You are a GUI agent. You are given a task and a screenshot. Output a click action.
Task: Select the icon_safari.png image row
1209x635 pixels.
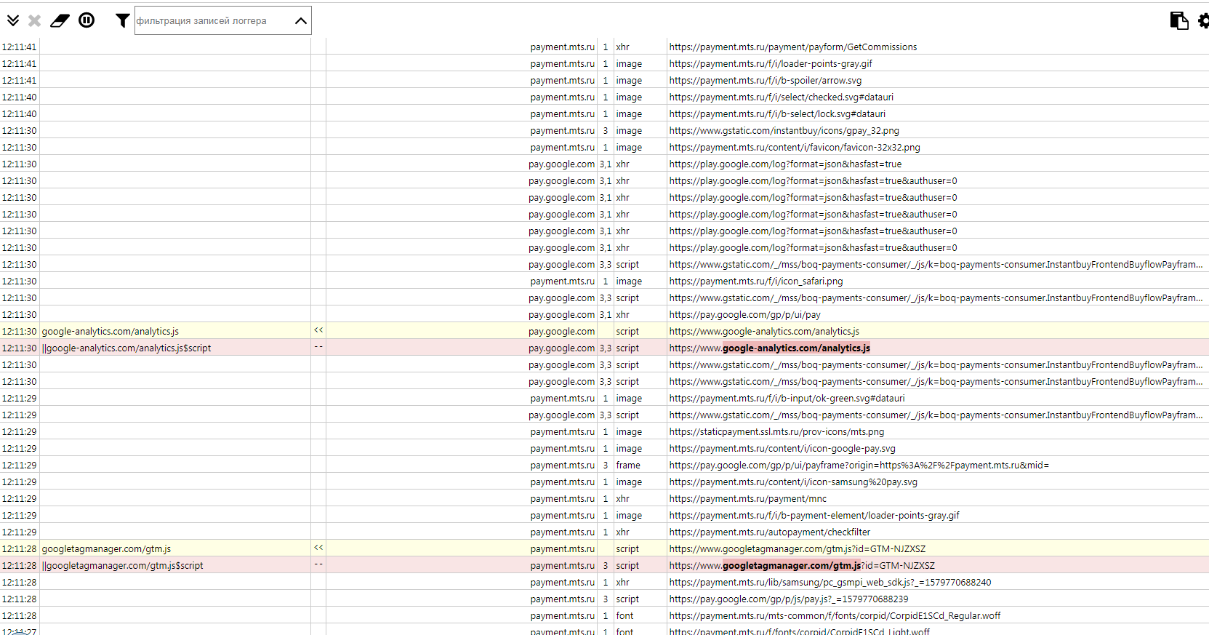[604, 281]
